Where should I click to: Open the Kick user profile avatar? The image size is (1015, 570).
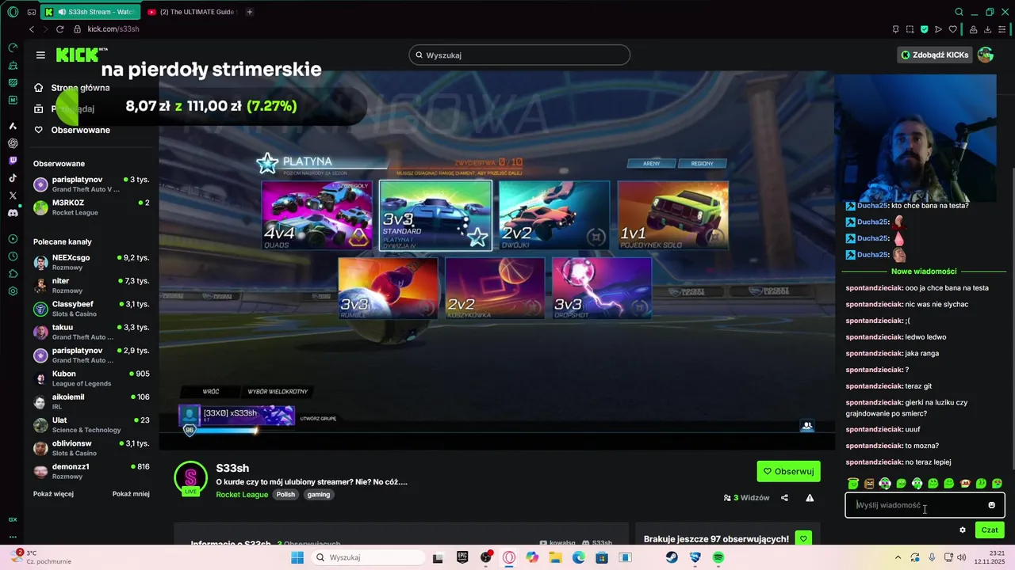coord(986,55)
